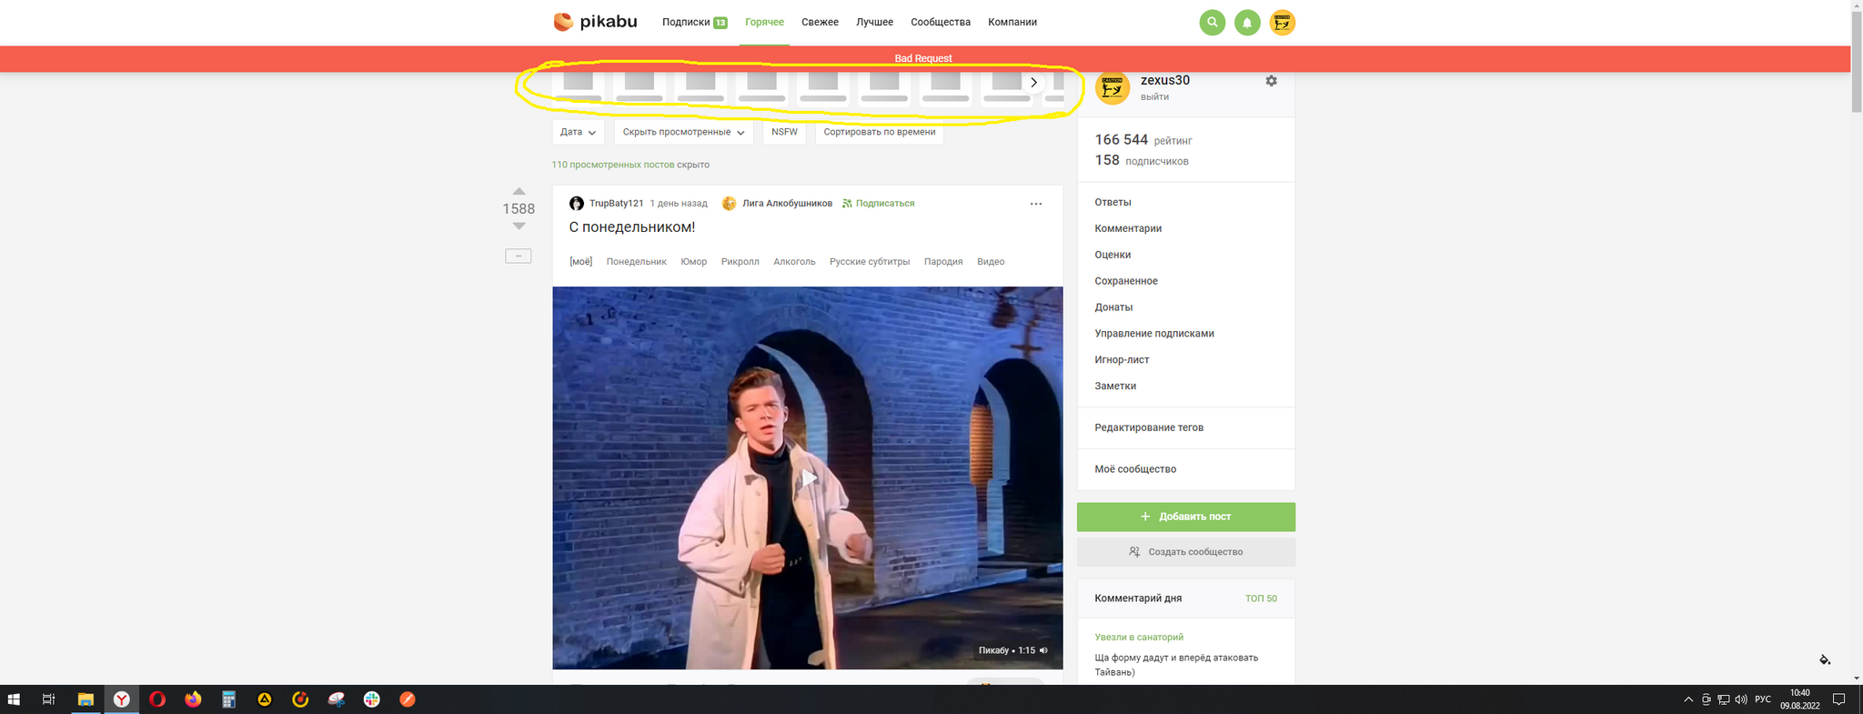Image resolution: width=1863 pixels, height=714 pixels.
Task: Open Донаты in sidebar
Action: [1113, 307]
